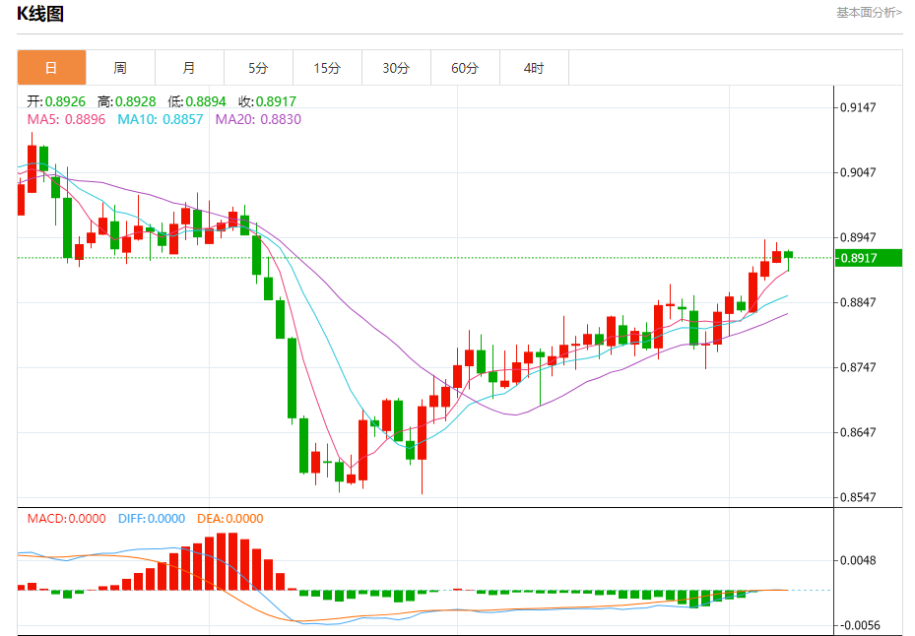Select the 日 daily chart tab
Screen dimensions: 915x636
[51, 68]
